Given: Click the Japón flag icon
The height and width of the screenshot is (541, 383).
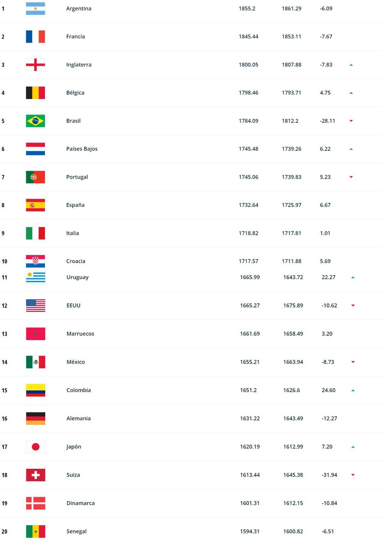Looking at the screenshot, I should click(x=36, y=447).
